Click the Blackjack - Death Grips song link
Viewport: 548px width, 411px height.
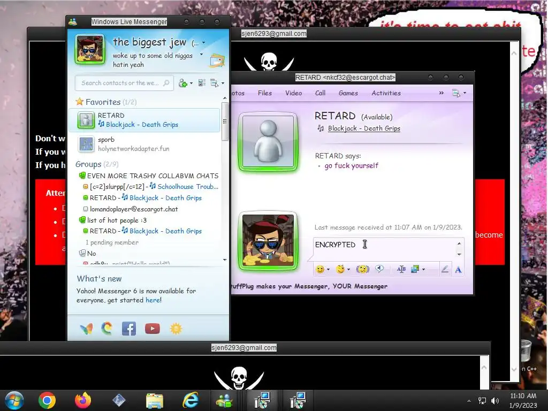tap(364, 128)
